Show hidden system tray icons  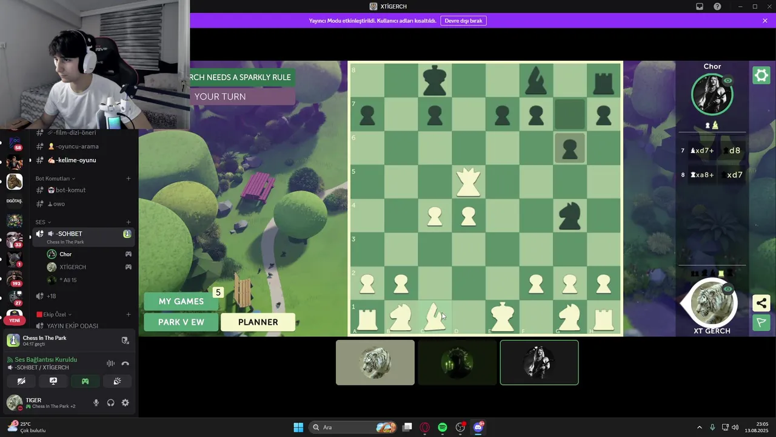pyautogui.click(x=699, y=427)
